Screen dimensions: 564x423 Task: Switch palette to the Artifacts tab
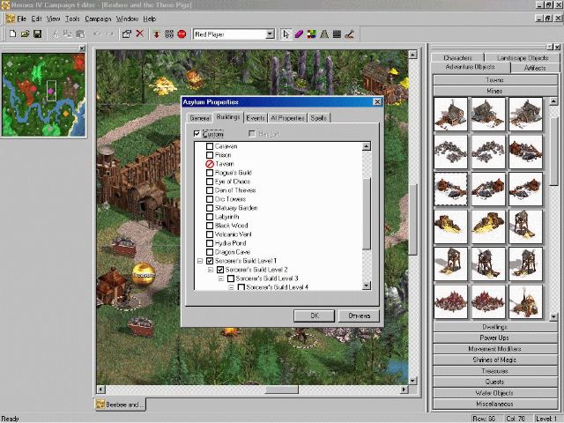click(x=535, y=68)
